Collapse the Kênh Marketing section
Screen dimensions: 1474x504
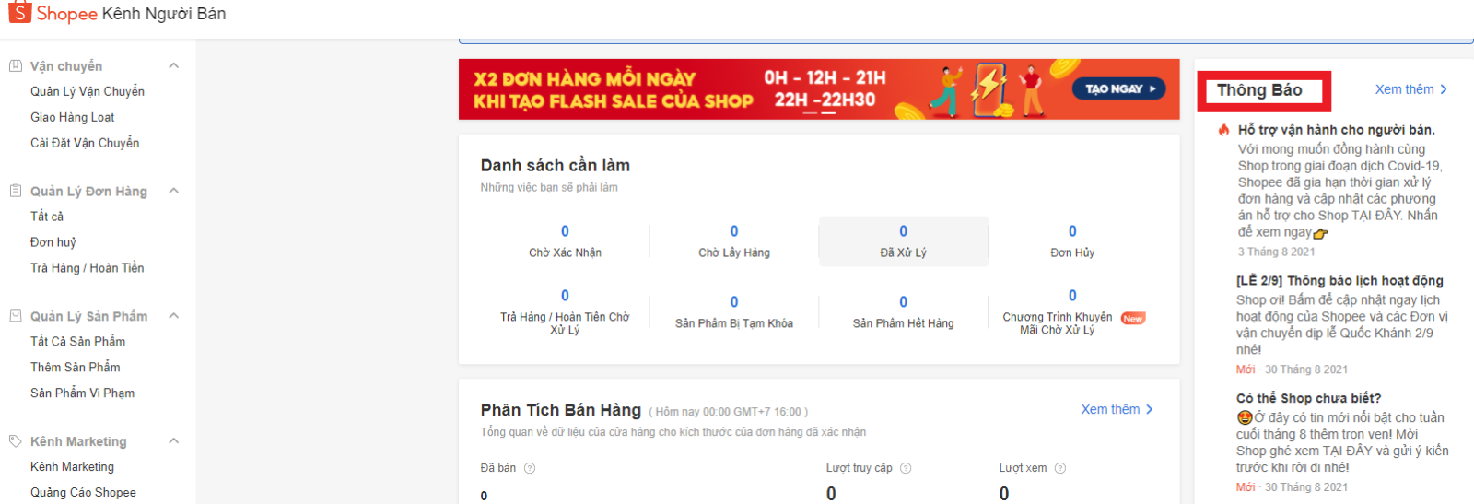click(x=174, y=440)
